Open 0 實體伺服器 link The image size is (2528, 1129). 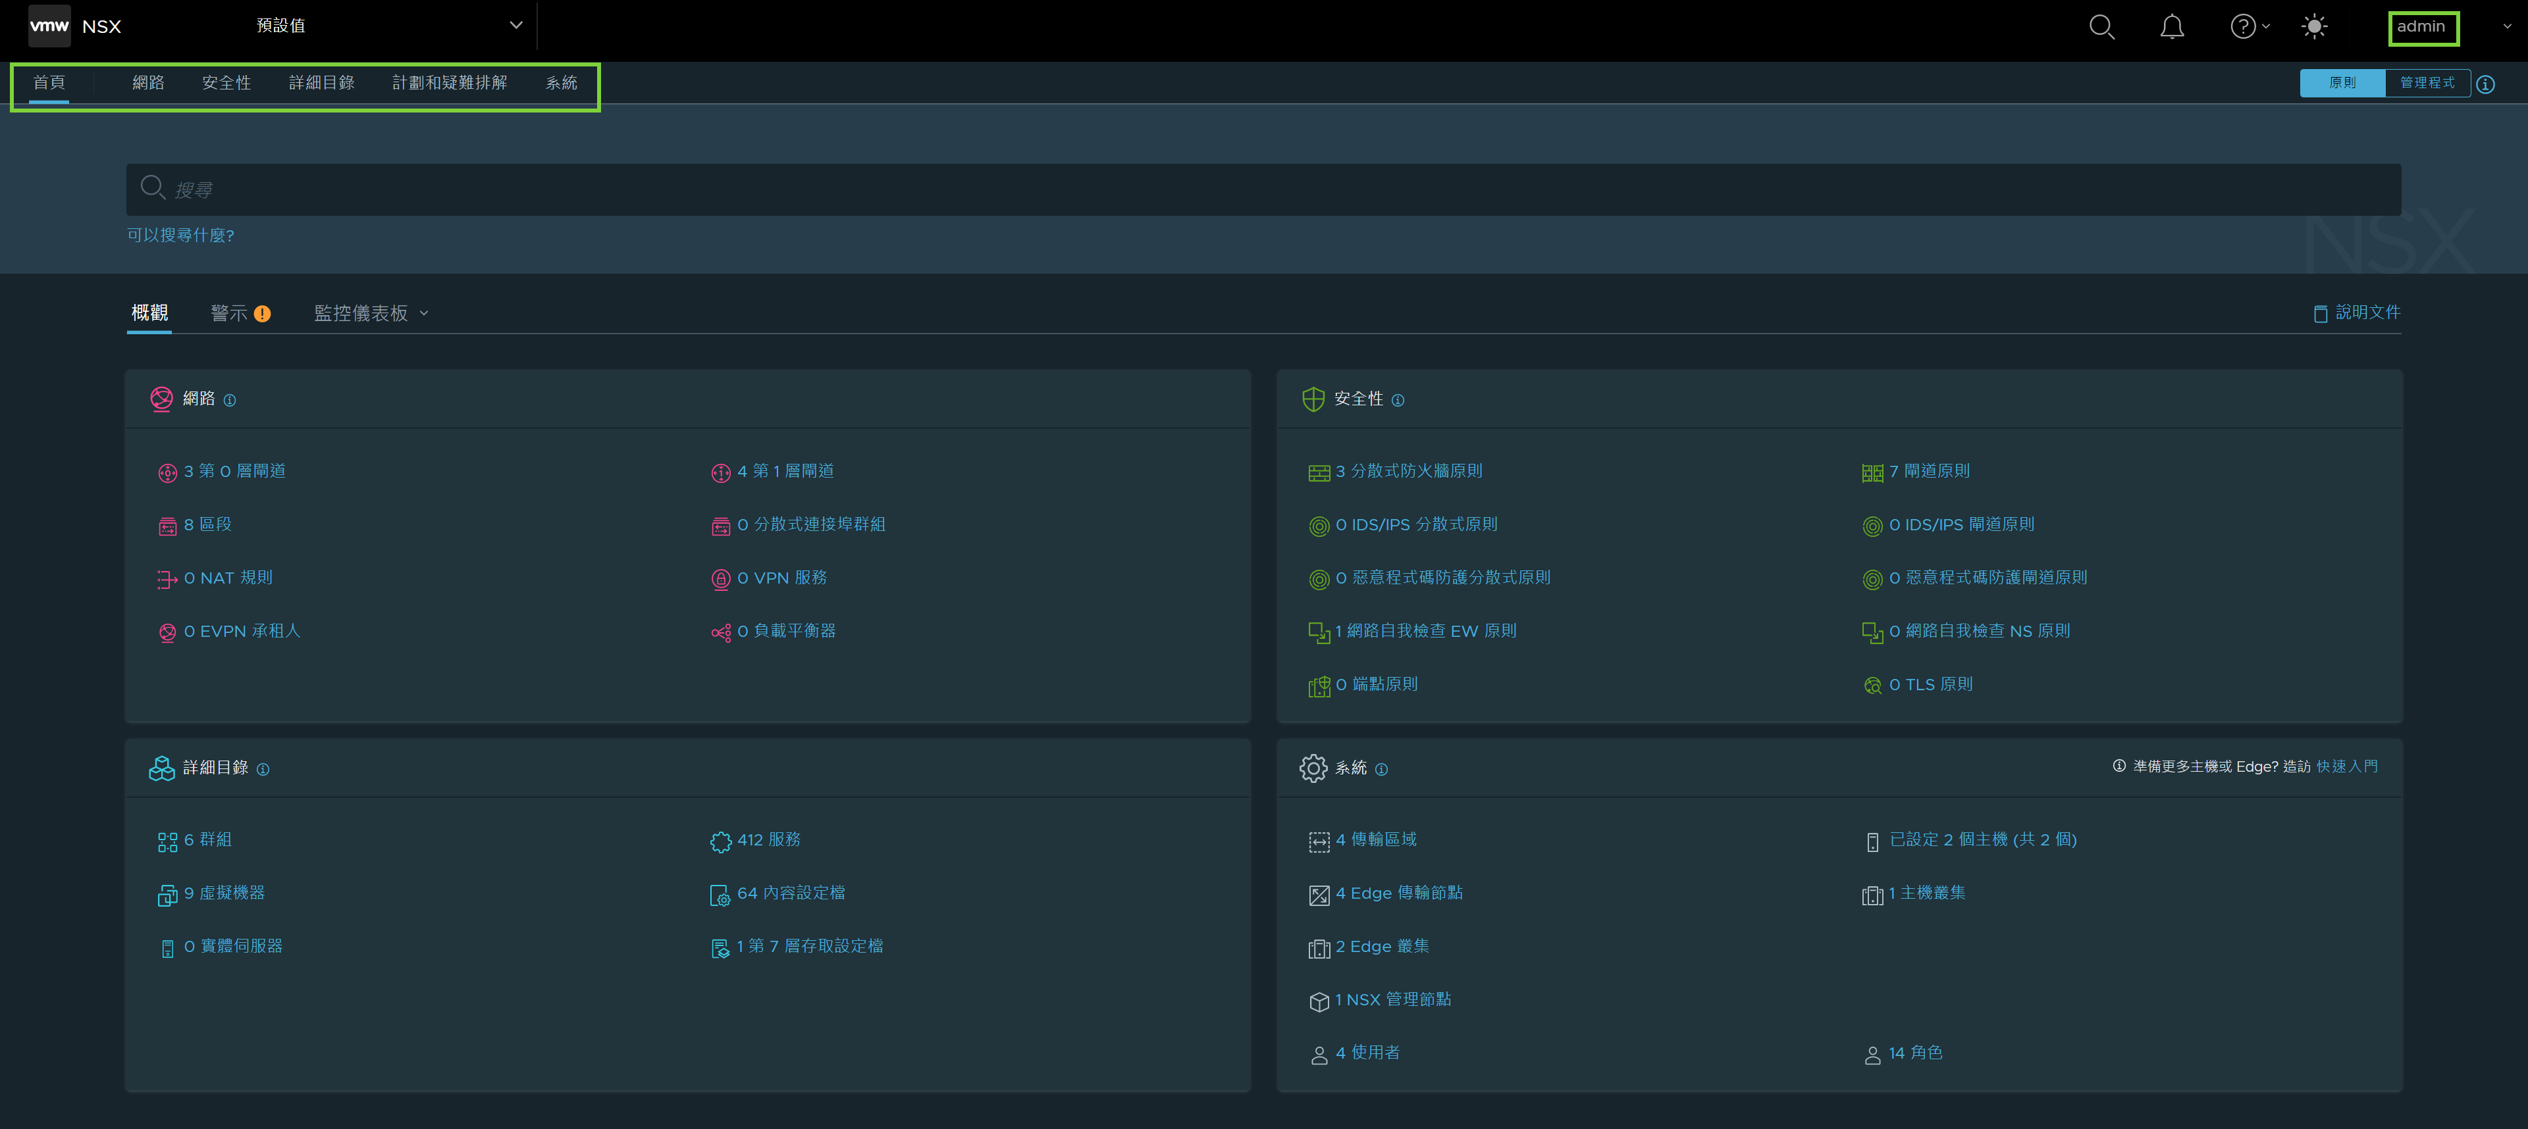coord(232,947)
